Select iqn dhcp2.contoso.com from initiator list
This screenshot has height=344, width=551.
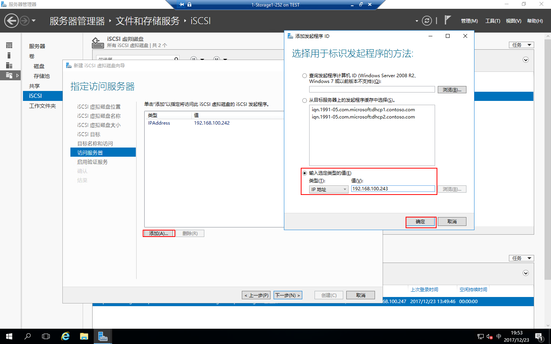coord(363,117)
